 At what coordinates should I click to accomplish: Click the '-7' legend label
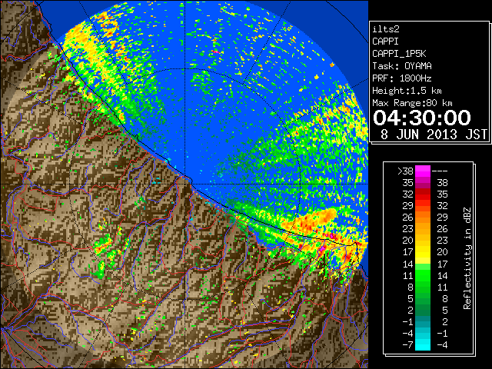(x=407, y=344)
